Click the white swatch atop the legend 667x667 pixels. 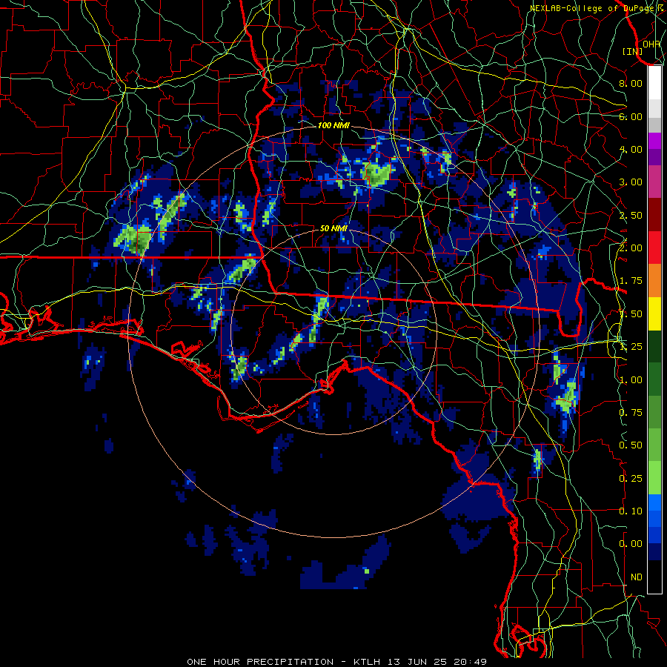[654, 82]
